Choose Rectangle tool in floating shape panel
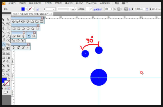The width and height of the screenshot is (163, 107). click(14, 29)
